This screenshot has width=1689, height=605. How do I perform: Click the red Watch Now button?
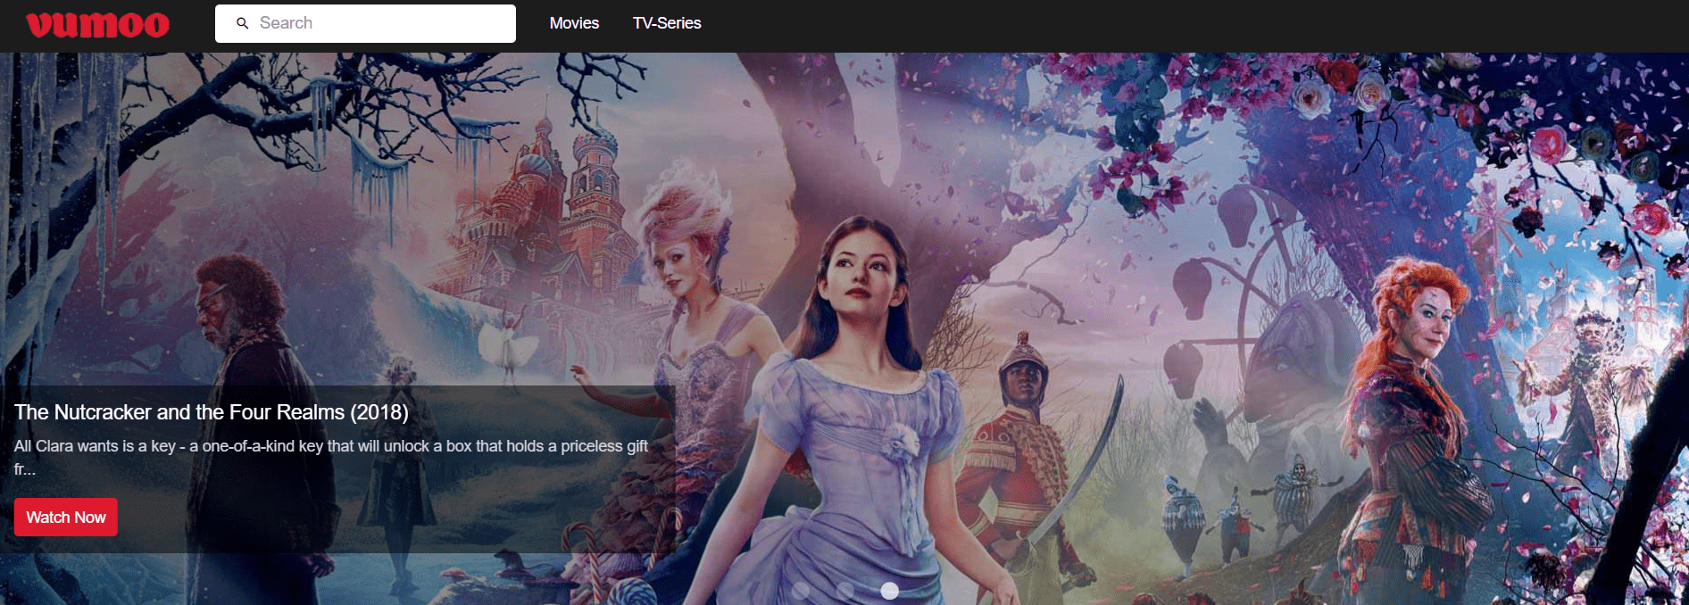(x=66, y=518)
